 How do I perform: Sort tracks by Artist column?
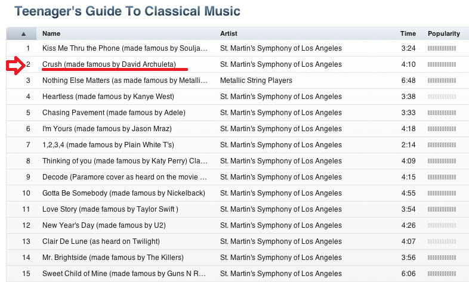(x=230, y=34)
